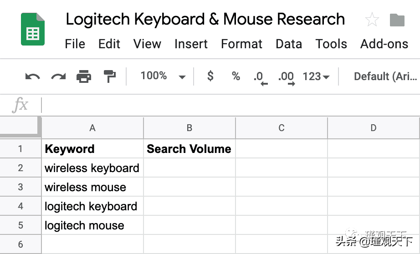The image size is (420, 254).
Task: Star the Logitech Keyboard & Mouse Research document
Action: click(x=372, y=20)
